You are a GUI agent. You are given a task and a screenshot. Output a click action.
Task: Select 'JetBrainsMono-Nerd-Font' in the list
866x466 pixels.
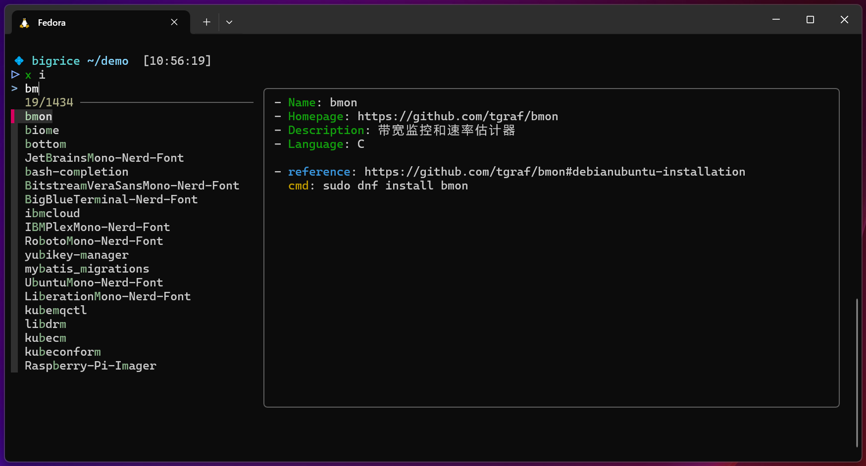click(104, 158)
